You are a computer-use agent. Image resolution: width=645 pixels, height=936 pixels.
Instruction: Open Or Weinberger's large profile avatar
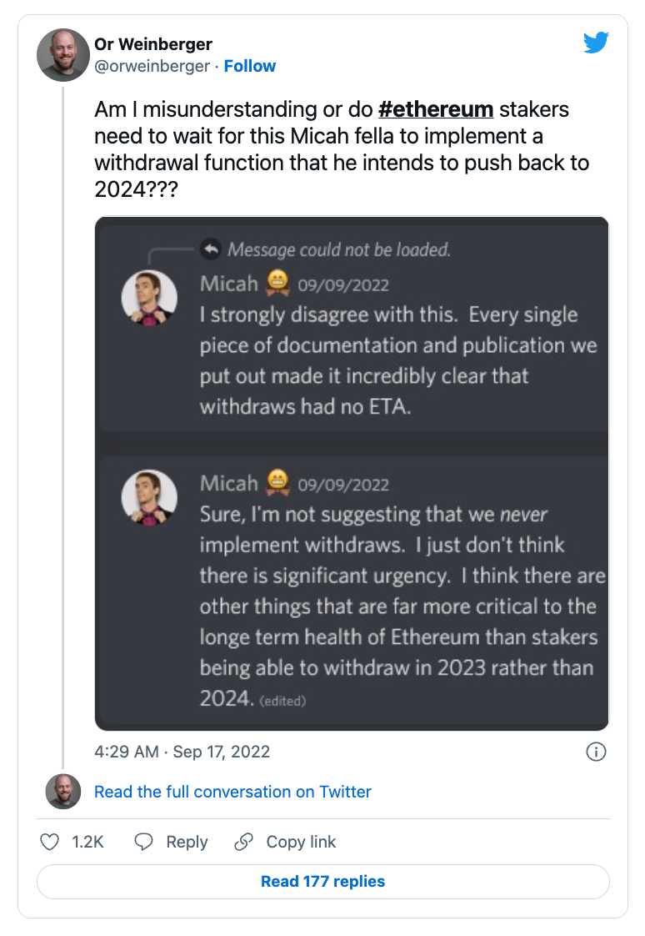point(63,55)
